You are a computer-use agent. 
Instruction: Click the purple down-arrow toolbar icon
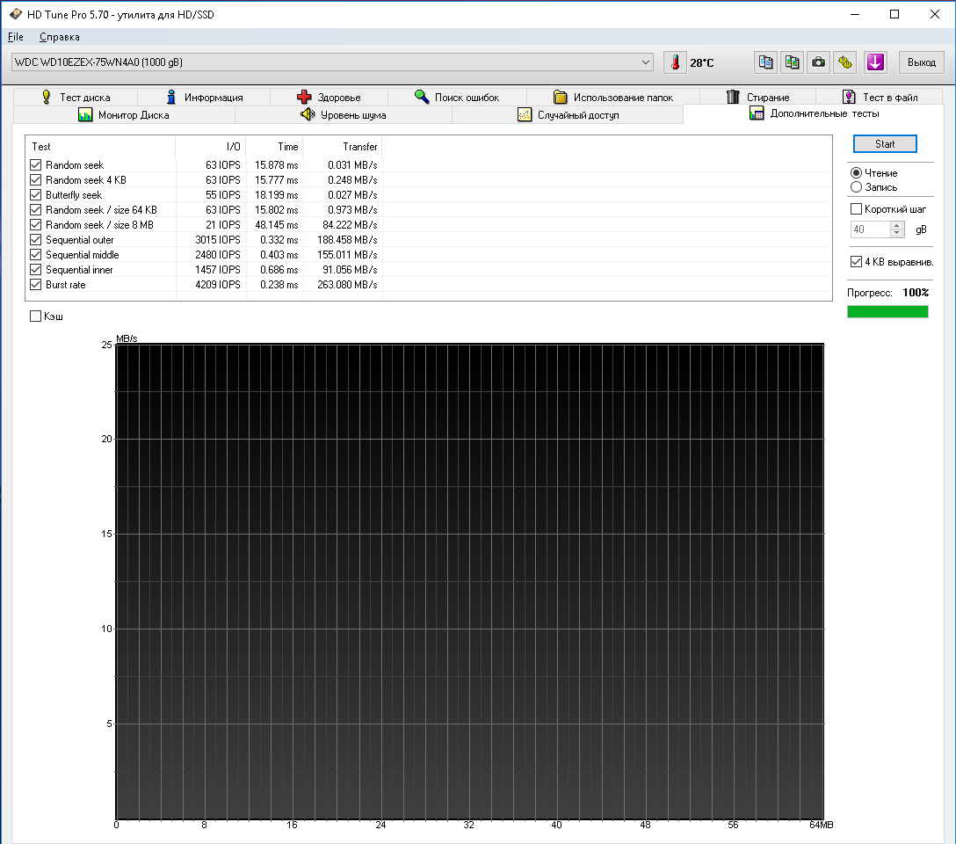tap(875, 62)
